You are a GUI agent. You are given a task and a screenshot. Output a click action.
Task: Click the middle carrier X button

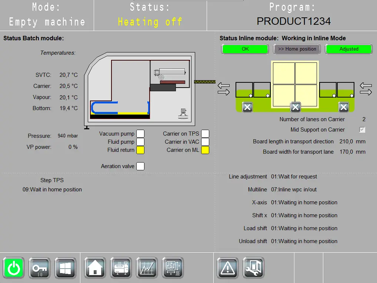tap(295, 107)
